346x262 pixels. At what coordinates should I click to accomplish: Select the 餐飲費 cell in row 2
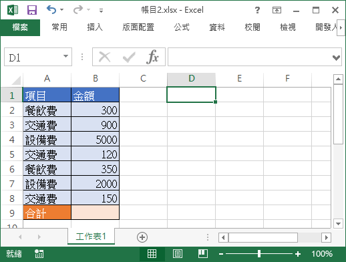coord(47,110)
